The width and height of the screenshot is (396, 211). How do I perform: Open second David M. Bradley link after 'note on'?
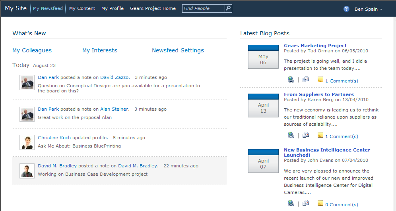138,166
